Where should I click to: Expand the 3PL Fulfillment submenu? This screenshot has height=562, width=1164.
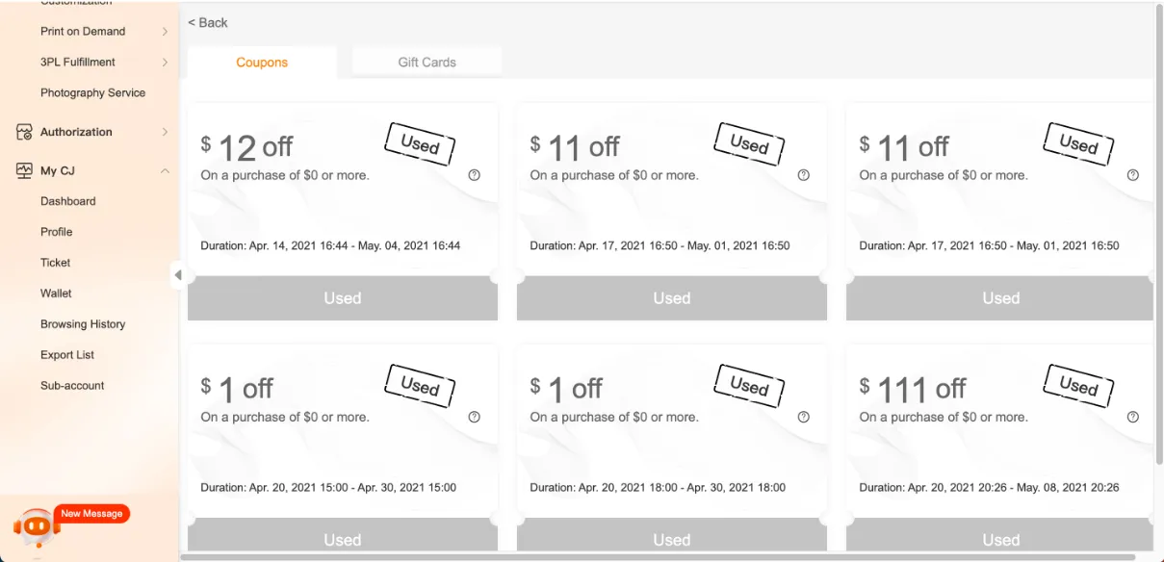(x=165, y=63)
